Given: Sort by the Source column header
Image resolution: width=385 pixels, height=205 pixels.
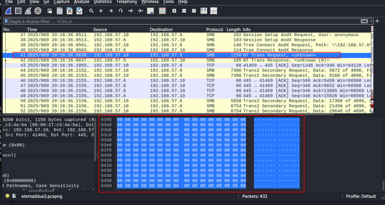Looking at the screenshot, I should [121, 29].
